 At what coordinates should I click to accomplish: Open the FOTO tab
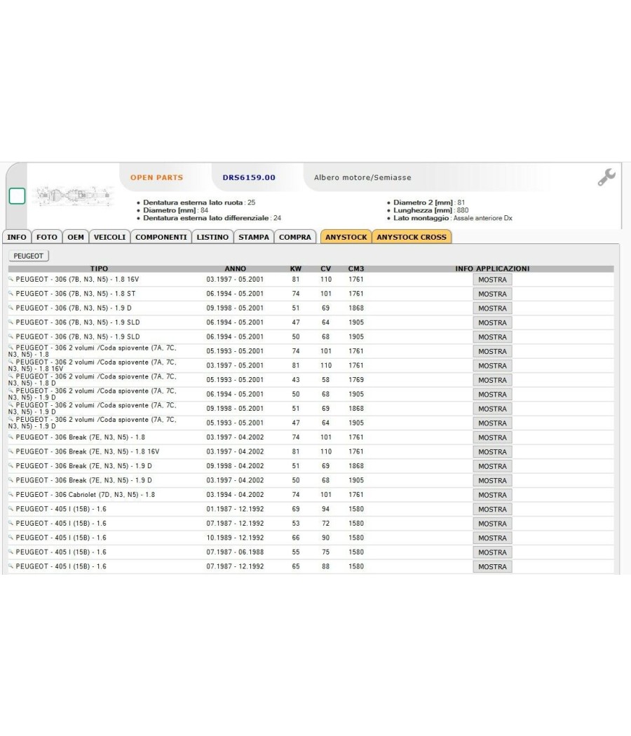[47, 237]
